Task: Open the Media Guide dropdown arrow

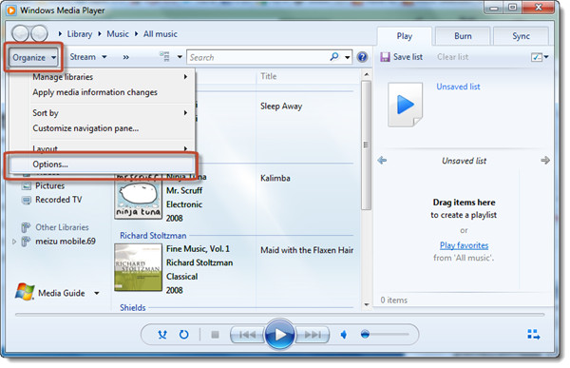Action: (x=97, y=293)
